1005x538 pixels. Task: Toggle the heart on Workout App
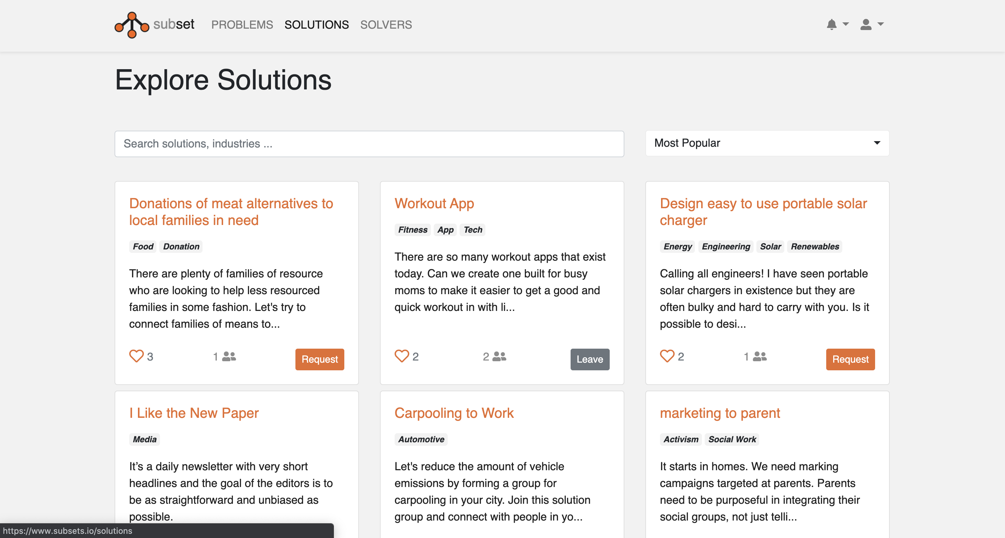tap(402, 356)
